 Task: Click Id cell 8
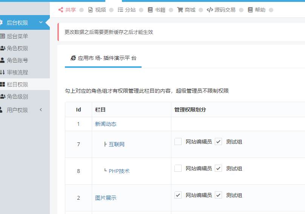(79, 171)
